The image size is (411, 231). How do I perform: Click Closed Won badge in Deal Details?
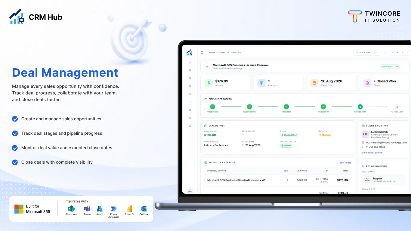tap(289, 135)
